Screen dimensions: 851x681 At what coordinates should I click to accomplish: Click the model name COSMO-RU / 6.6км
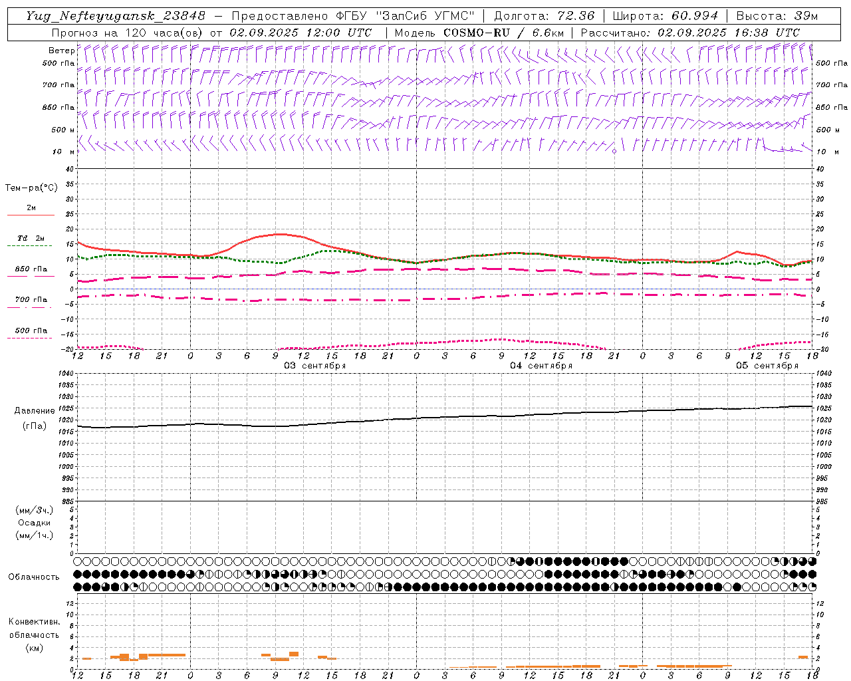click(x=503, y=33)
